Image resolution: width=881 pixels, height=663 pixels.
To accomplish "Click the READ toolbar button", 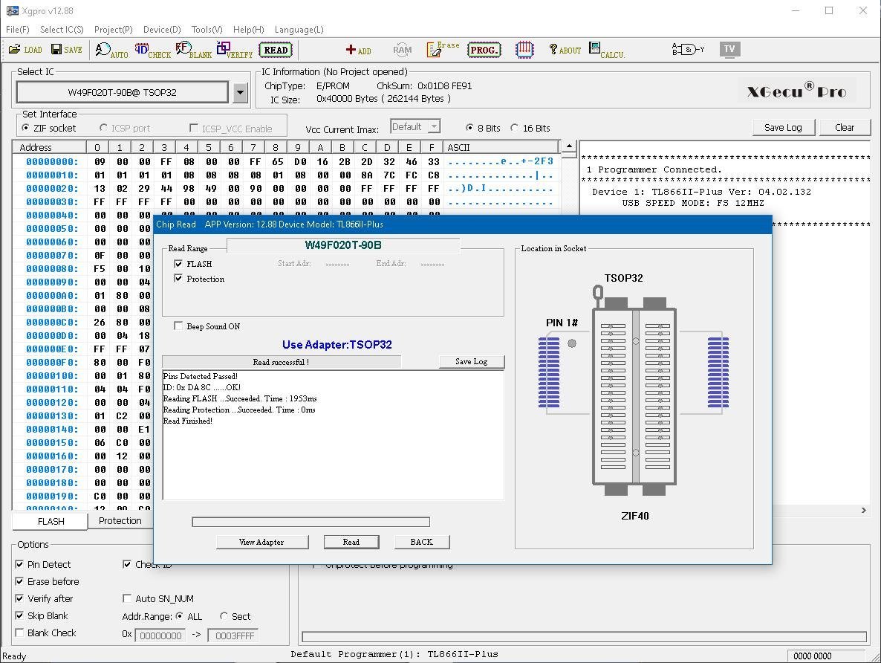I will (276, 50).
